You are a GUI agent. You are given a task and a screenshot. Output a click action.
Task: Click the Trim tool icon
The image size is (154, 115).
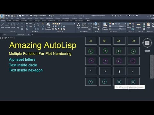(38, 24)
